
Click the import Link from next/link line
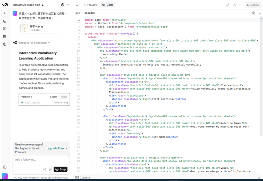coord(106,20)
